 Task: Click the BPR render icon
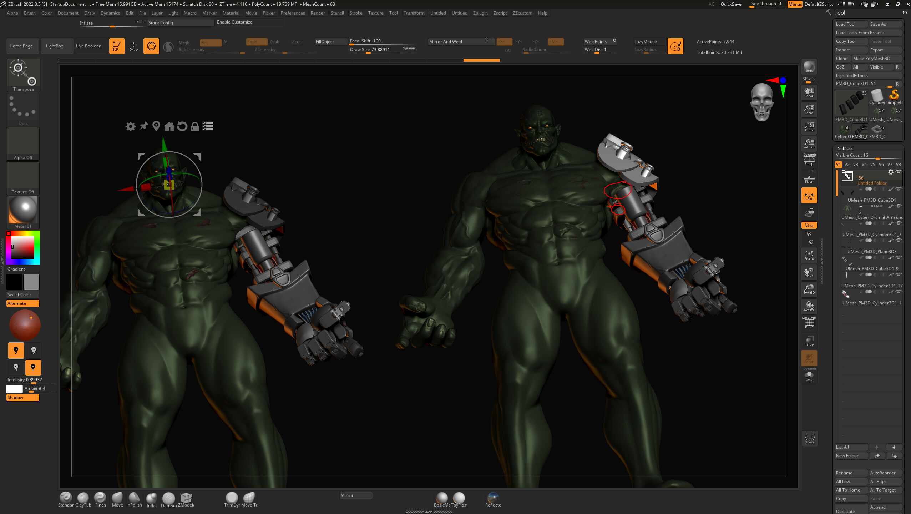point(809,67)
